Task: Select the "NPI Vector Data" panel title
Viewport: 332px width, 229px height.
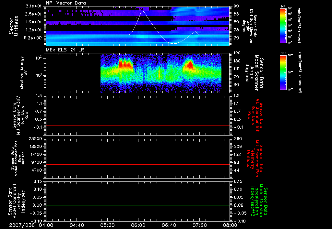Action: pos(66,3)
